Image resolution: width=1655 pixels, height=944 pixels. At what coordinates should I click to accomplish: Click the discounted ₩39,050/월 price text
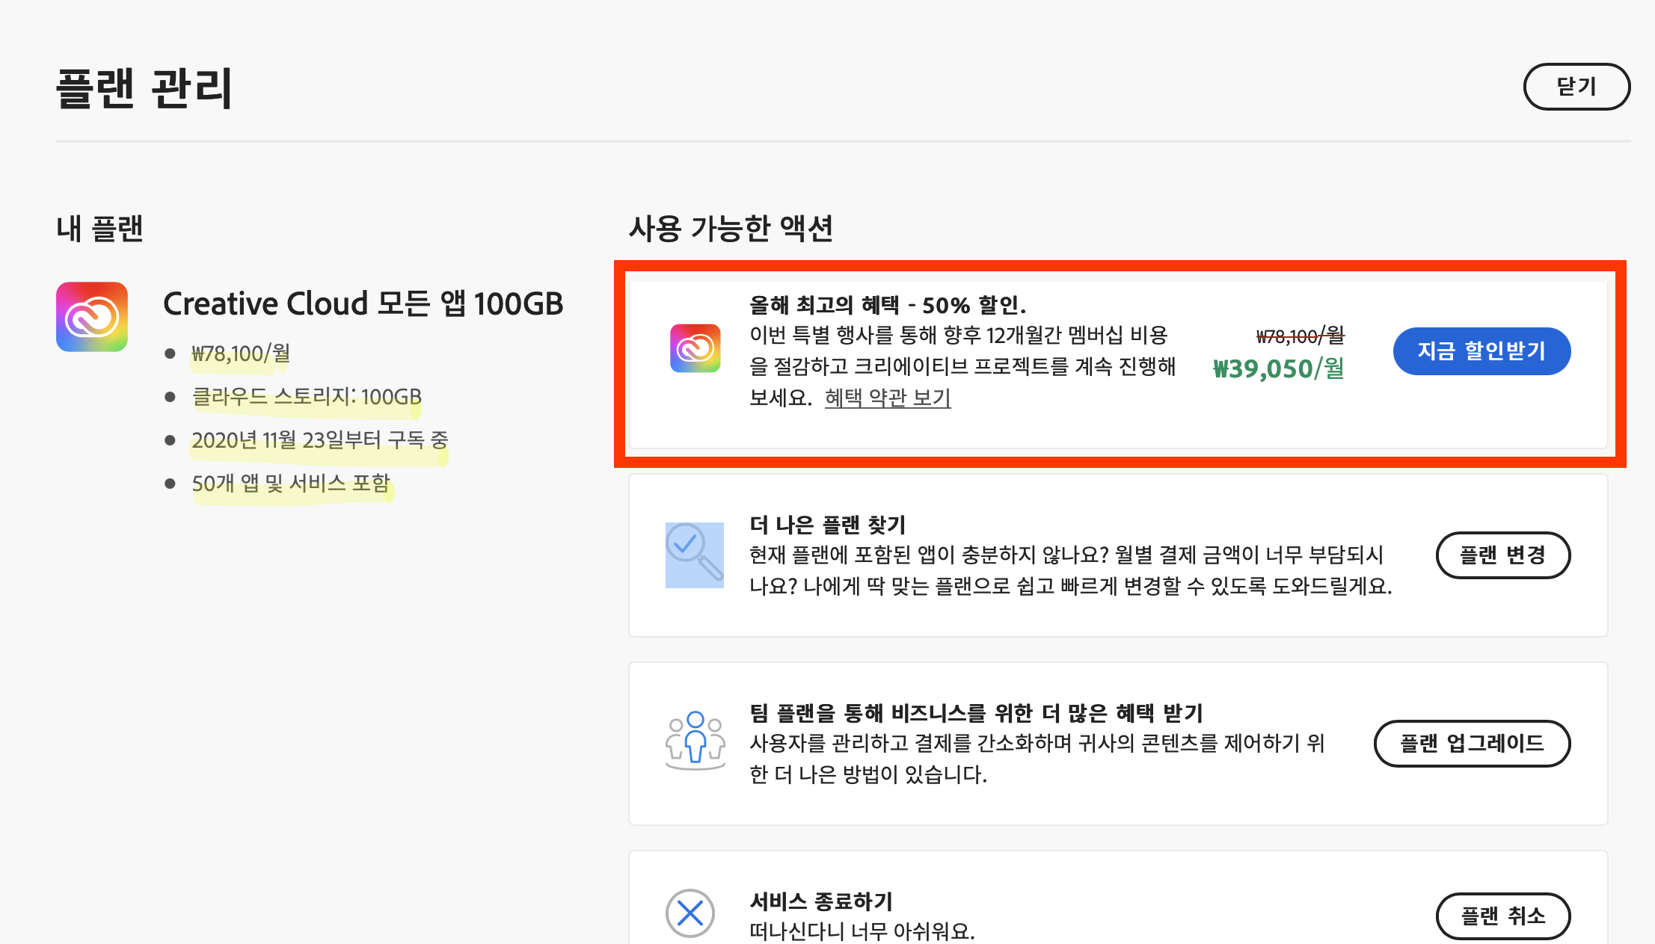point(1278,368)
